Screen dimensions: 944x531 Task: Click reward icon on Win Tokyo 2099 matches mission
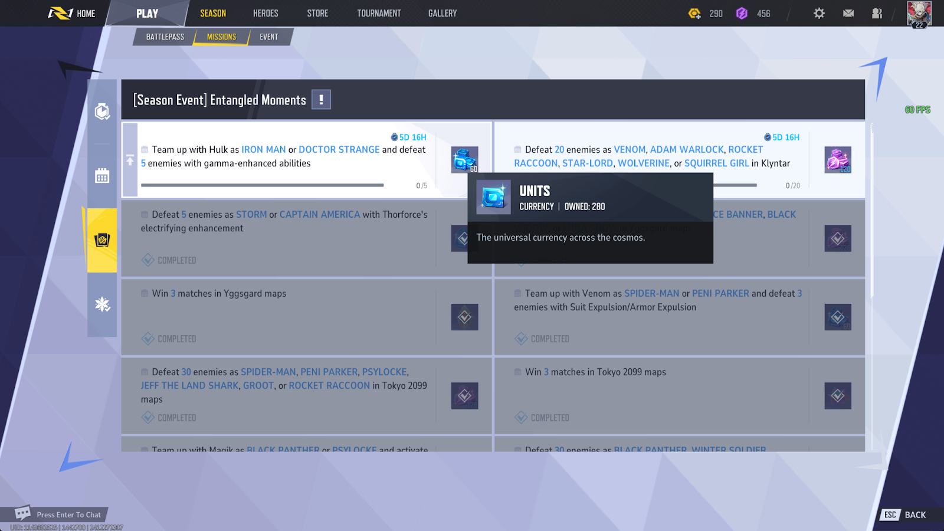(x=838, y=396)
